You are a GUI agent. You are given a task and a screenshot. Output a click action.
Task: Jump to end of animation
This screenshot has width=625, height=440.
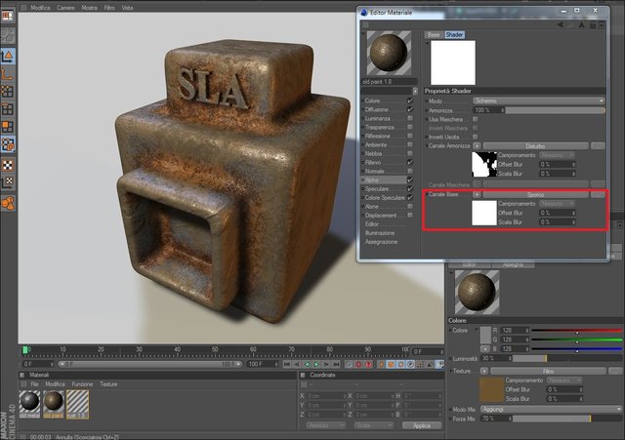pos(336,364)
